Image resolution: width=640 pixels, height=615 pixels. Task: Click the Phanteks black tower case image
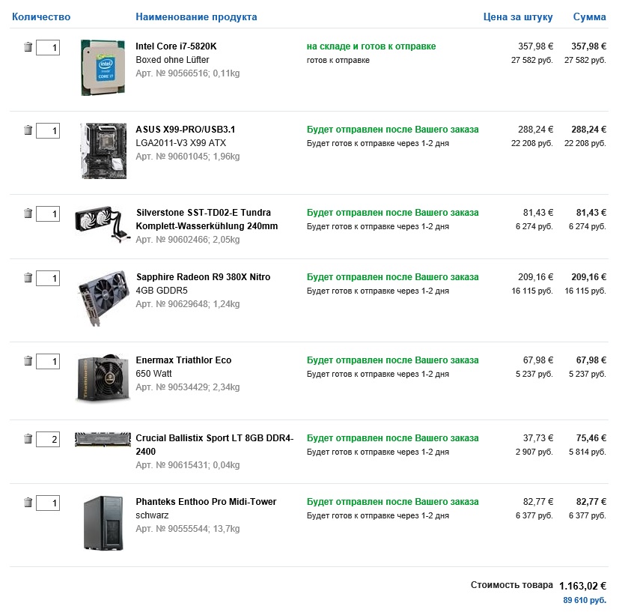click(x=103, y=523)
